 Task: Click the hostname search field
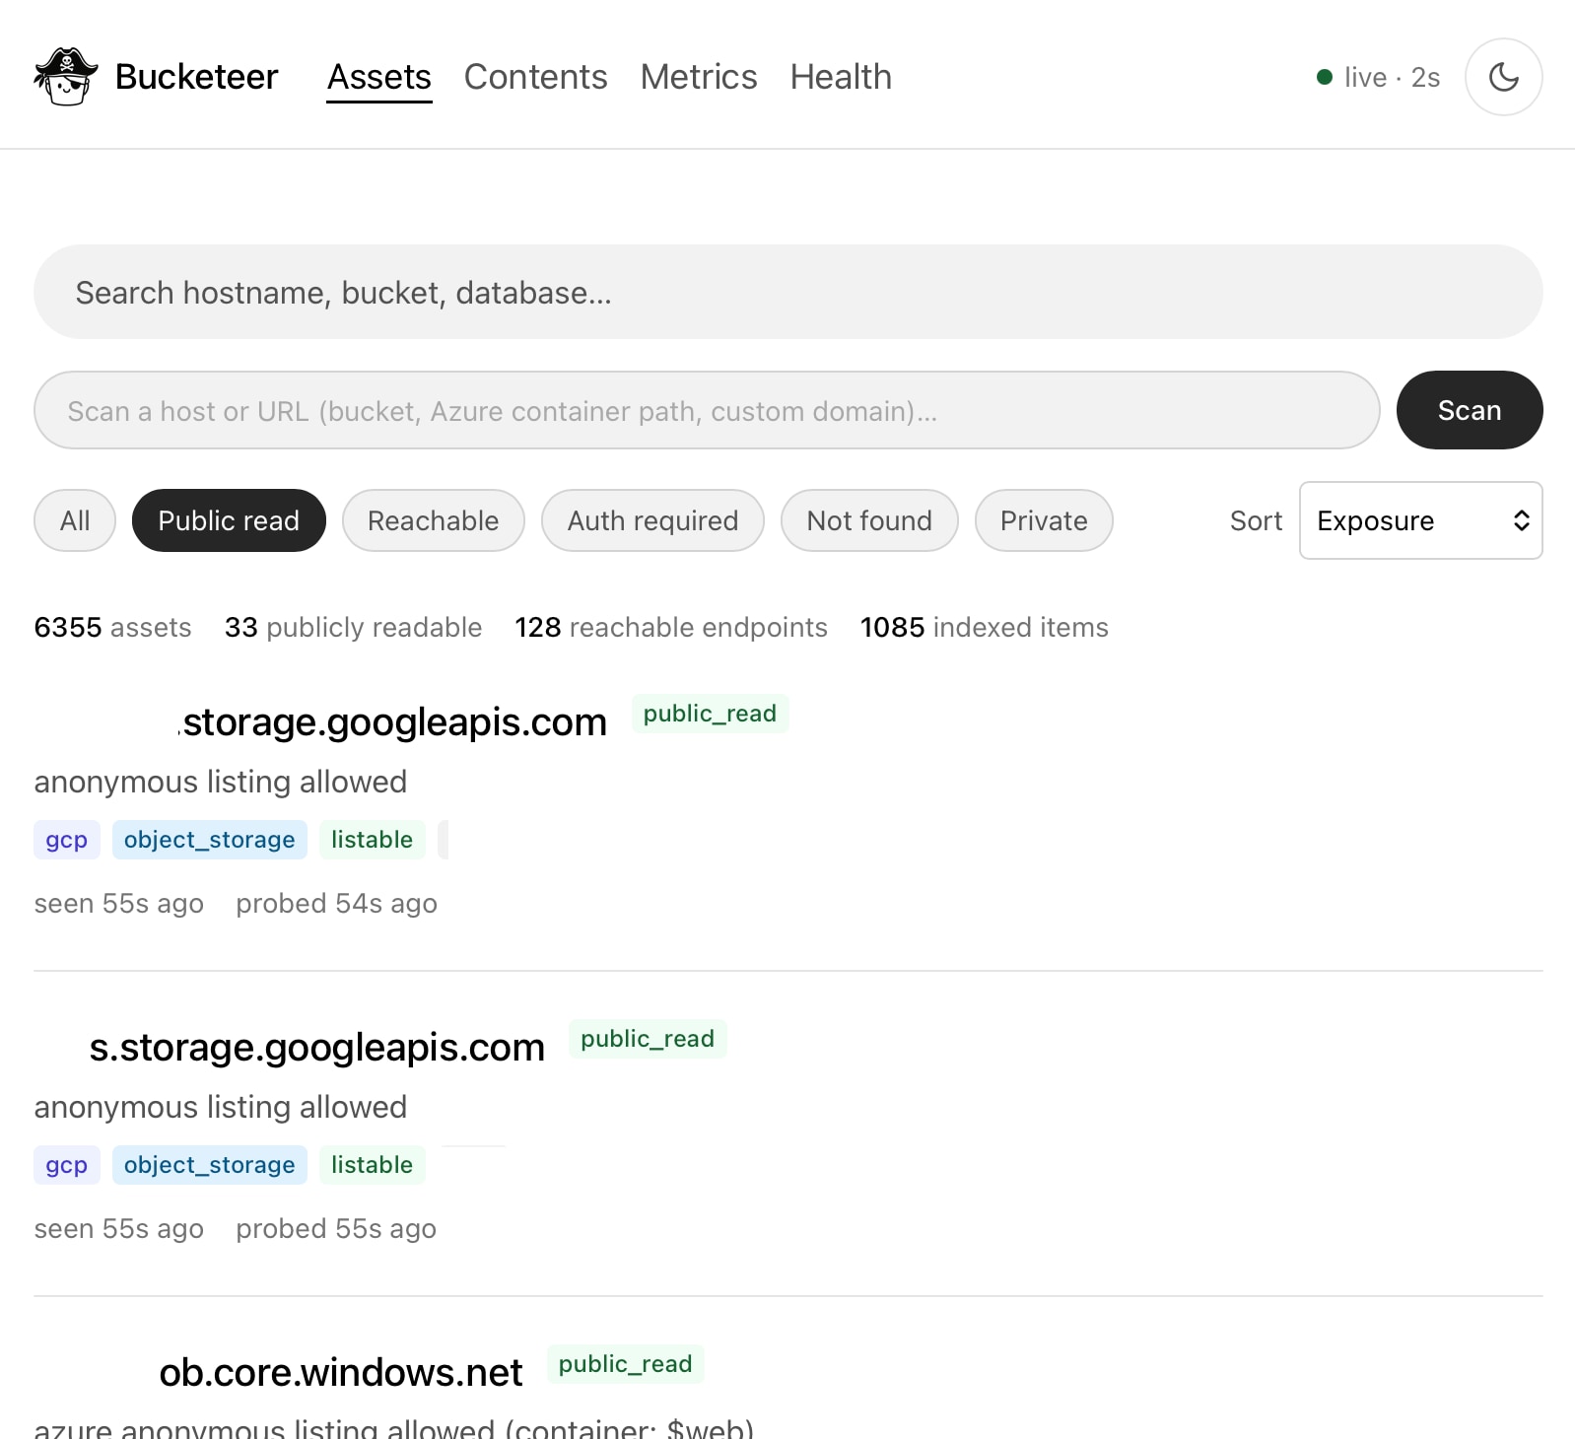pos(787,292)
